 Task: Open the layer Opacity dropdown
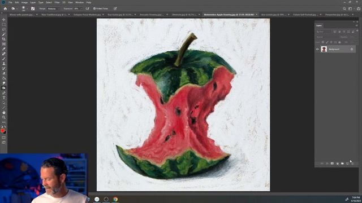[352, 37]
